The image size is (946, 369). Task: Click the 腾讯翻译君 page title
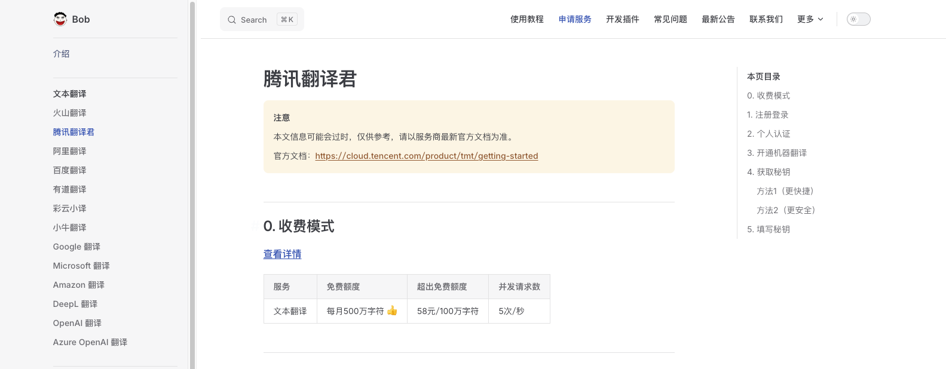point(310,79)
